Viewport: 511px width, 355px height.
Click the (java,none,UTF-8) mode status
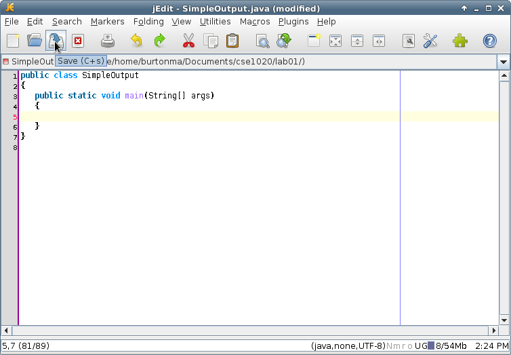[348, 346]
